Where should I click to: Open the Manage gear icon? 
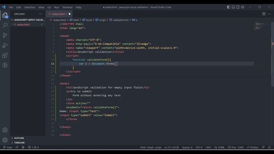point(5,140)
